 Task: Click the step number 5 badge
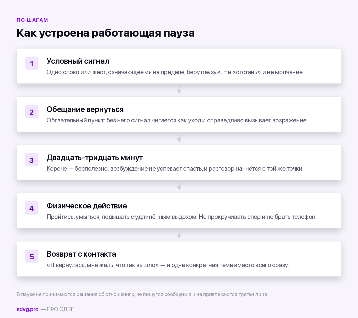coord(32,256)
